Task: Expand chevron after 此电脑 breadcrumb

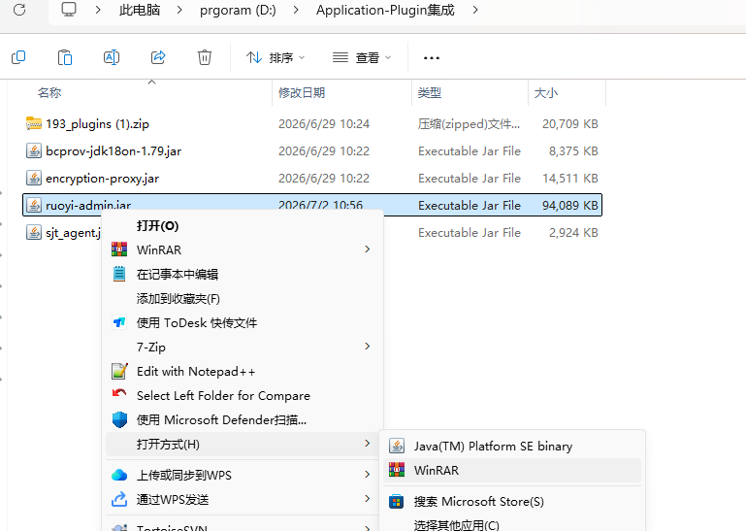Action: click(x=179, y=10)
